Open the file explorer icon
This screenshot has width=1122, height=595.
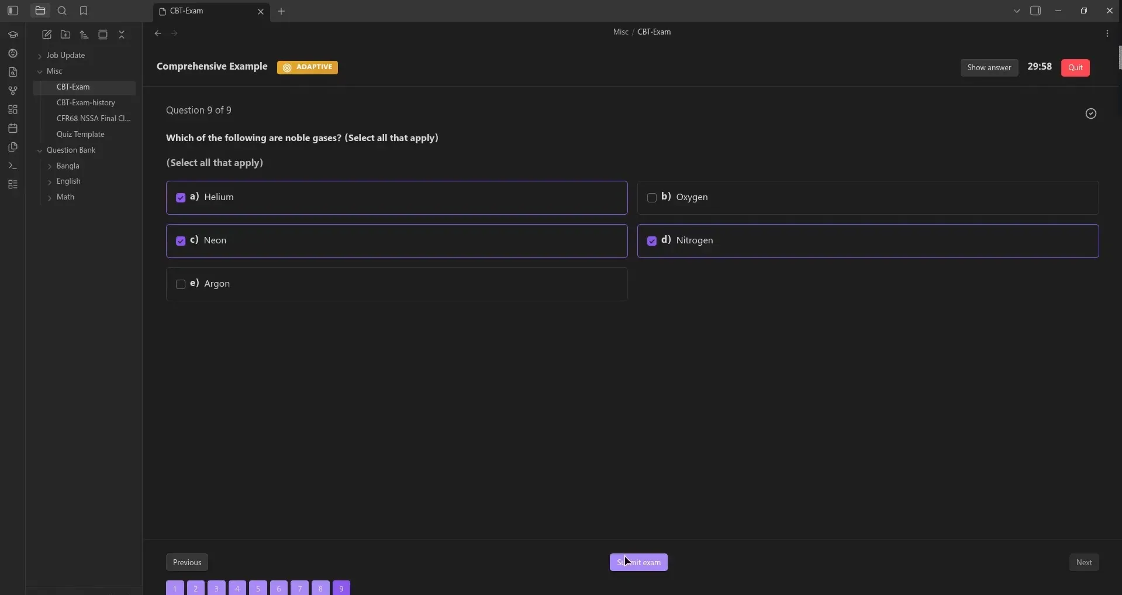[40, 11]
